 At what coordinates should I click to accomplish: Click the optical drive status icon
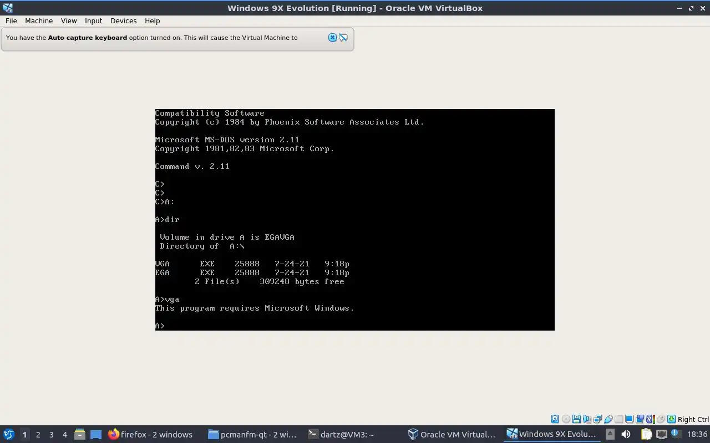[566, 419]
